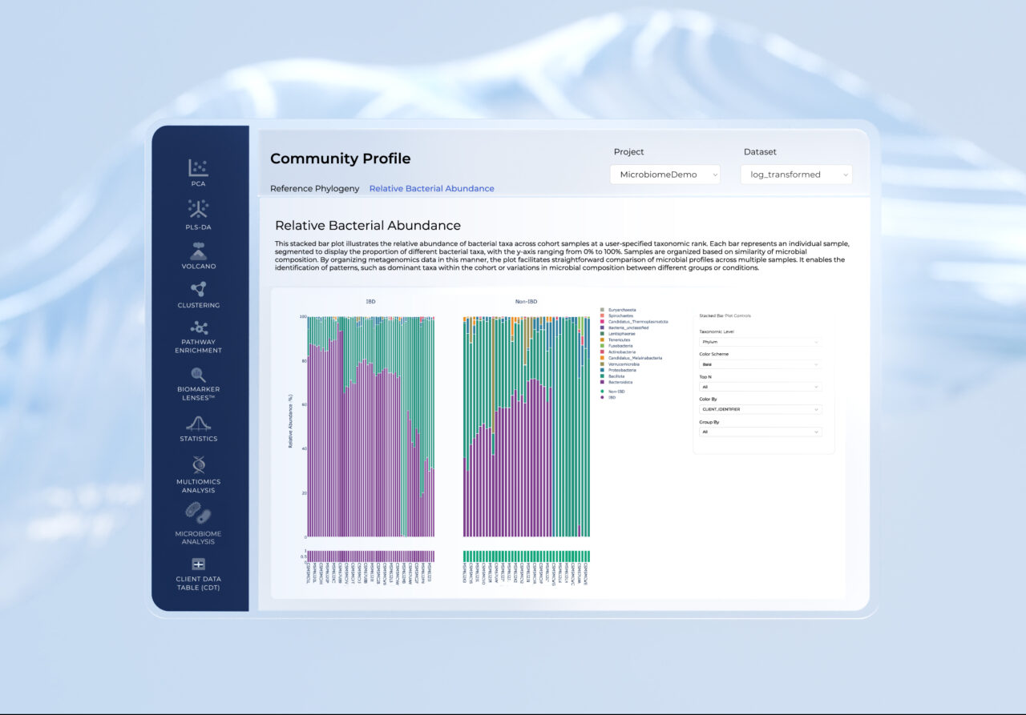Open the Color By dropdown
1026x715 pixels.
(761, 409)
